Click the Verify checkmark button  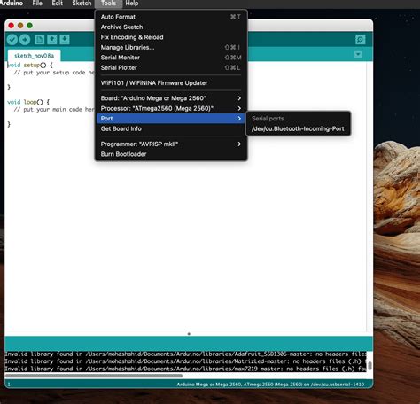tap(12, 40)
